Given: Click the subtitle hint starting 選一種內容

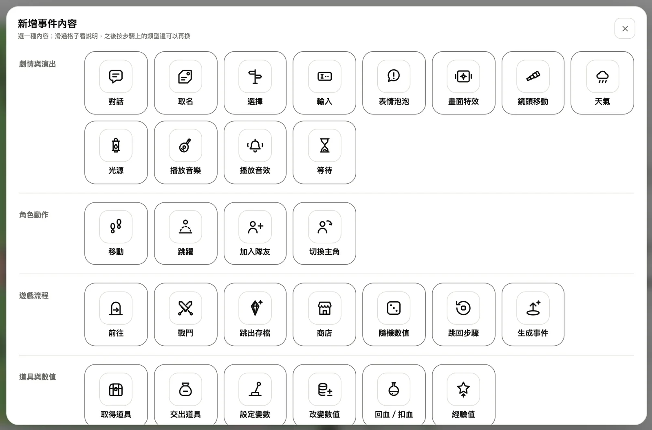Looking at the screenshot, I should click(104, 36).
